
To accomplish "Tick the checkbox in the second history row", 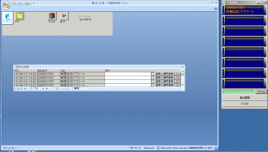I will [x=153, y=78].
